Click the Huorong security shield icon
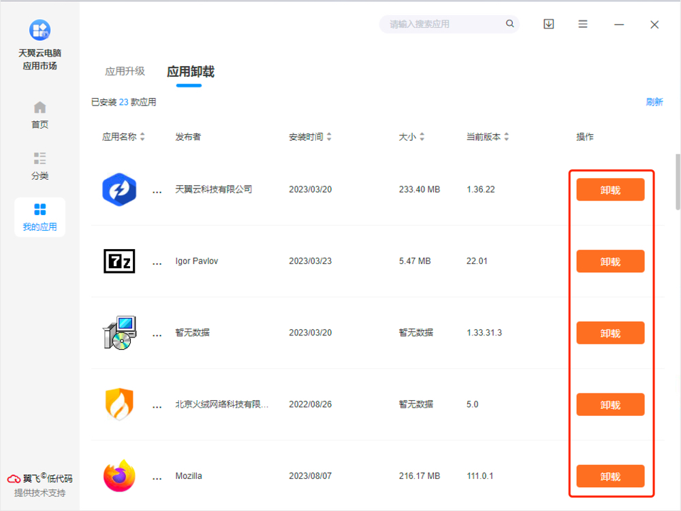Viewport: 681px width, 511px height. coord(119,404)
